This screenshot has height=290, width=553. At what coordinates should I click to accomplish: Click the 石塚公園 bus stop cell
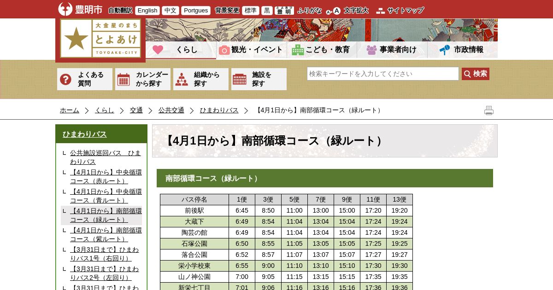point(194,244)
